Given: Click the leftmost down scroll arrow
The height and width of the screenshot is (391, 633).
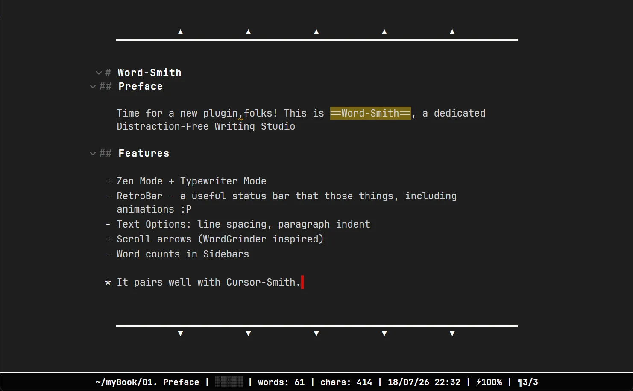Looking at the screenshot, I should (180, 333).
